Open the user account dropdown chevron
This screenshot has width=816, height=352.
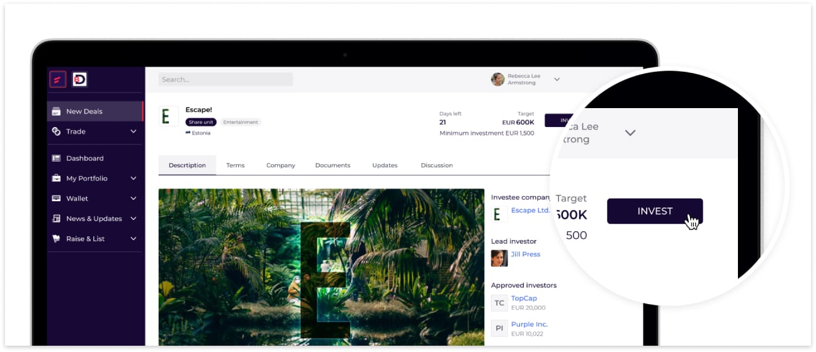point(557,79)
